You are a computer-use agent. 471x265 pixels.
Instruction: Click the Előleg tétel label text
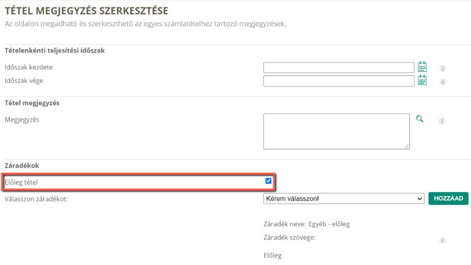(21, 182)
